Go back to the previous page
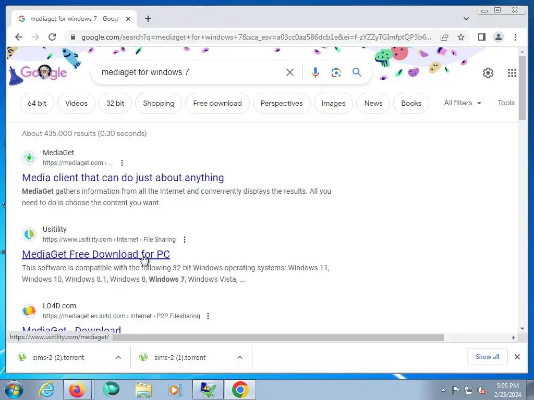Screen dimensions: 534x400 tap(19, 37)
